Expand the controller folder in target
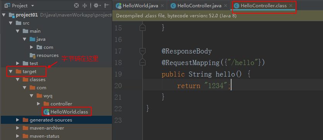This screenshot has width=323, height=140. coord(38,104)
